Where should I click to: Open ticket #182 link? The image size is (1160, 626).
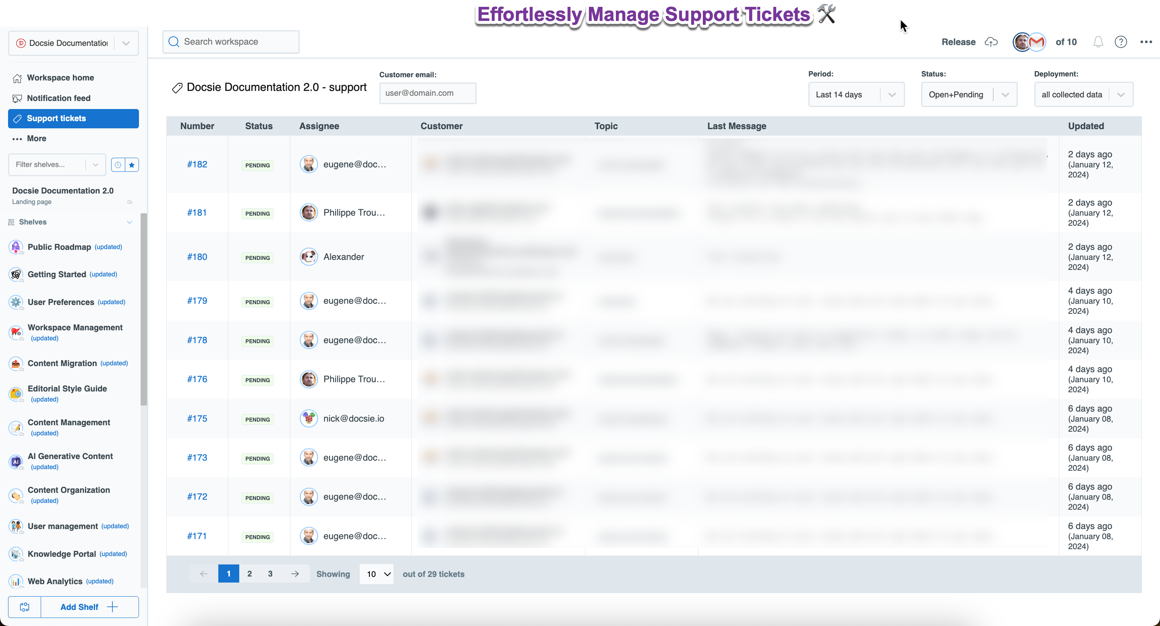pyautogui.click(x=197, y=164)
